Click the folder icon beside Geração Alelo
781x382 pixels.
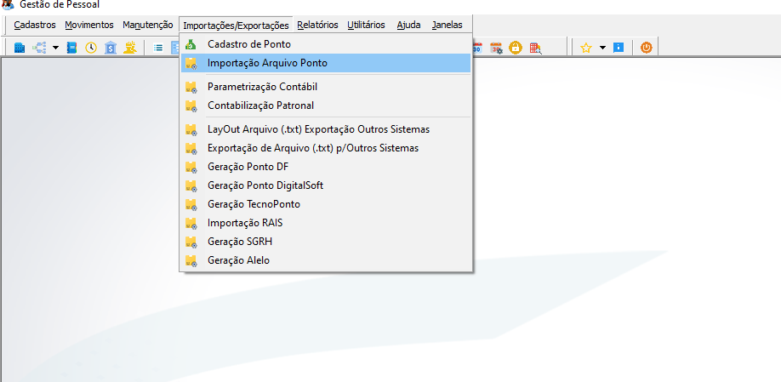[x=191, y=260]
